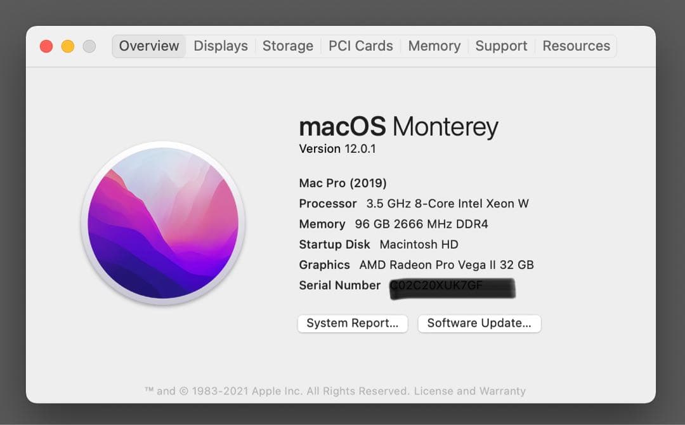Open System Report
This screenshot has width=685, height=425.
click(352, 324)
